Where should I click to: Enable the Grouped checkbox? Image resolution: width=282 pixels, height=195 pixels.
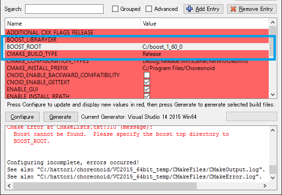point(115,9)
